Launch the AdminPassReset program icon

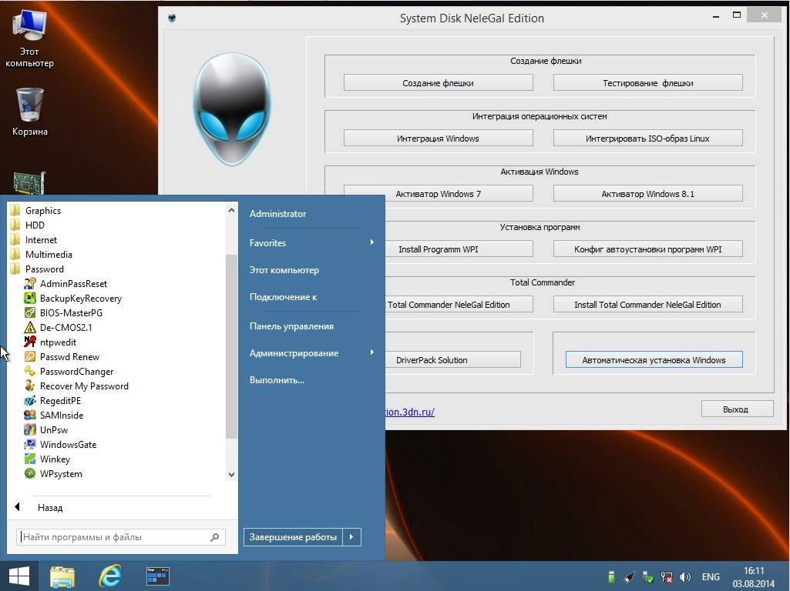tap(30, 284)
